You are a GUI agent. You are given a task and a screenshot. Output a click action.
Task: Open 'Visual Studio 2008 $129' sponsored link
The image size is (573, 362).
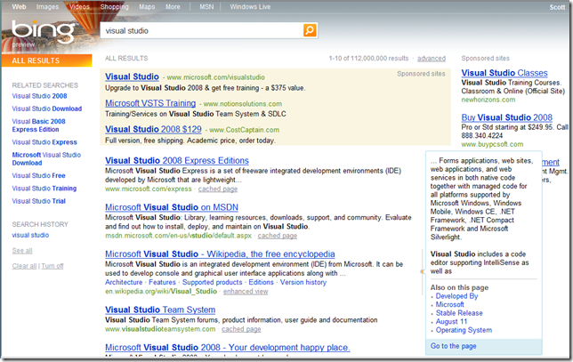point(153,129)
